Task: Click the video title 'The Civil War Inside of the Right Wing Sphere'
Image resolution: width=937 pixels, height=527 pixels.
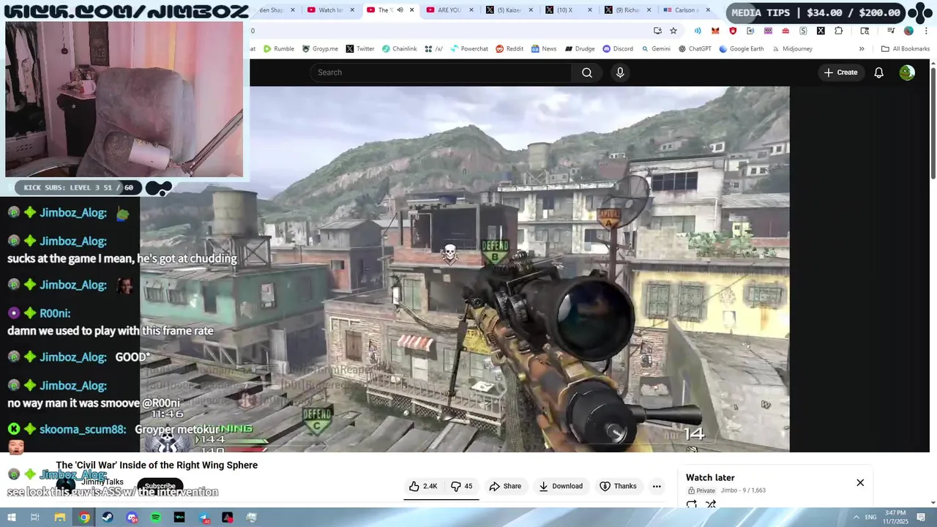Action: [157, 466]
